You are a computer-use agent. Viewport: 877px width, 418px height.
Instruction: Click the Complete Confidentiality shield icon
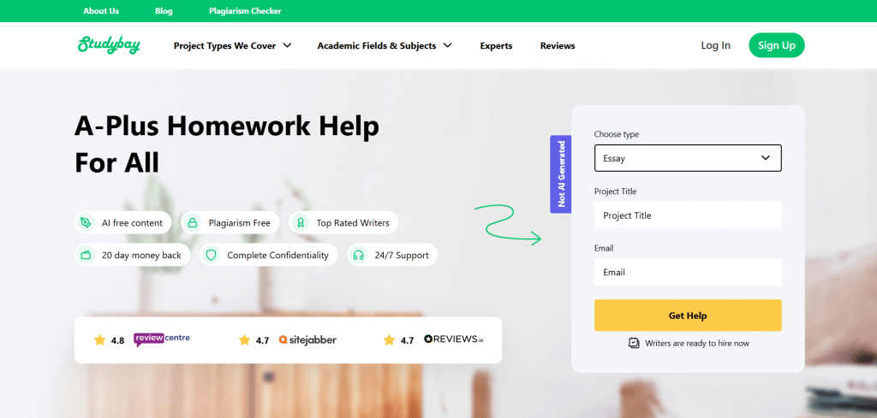coord(211,255)
